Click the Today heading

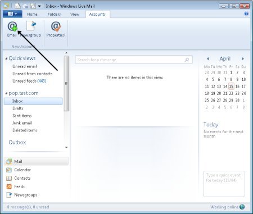click(211, 125)
